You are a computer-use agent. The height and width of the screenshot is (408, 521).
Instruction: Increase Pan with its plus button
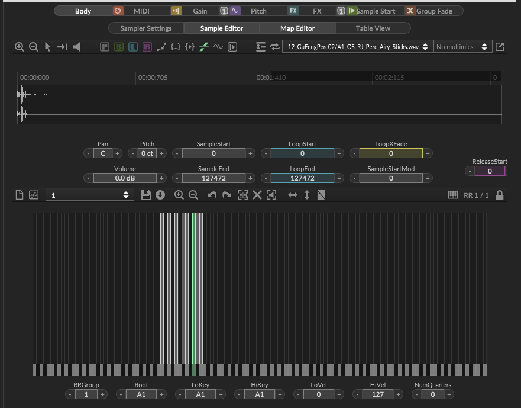pos(117,153)
